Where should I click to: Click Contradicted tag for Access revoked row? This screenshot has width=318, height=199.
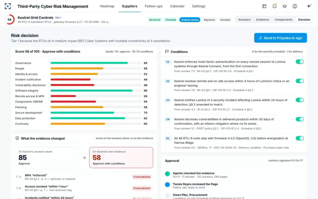point(142,188)
